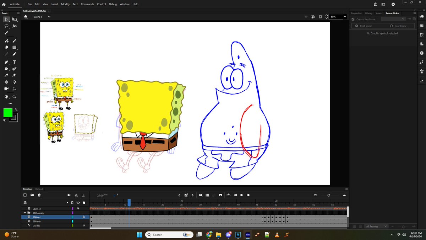The height and width of the screenshot is (240, 426).
Task: Select the Line tool
Action: pyautogui.click(x=6, y=54)
